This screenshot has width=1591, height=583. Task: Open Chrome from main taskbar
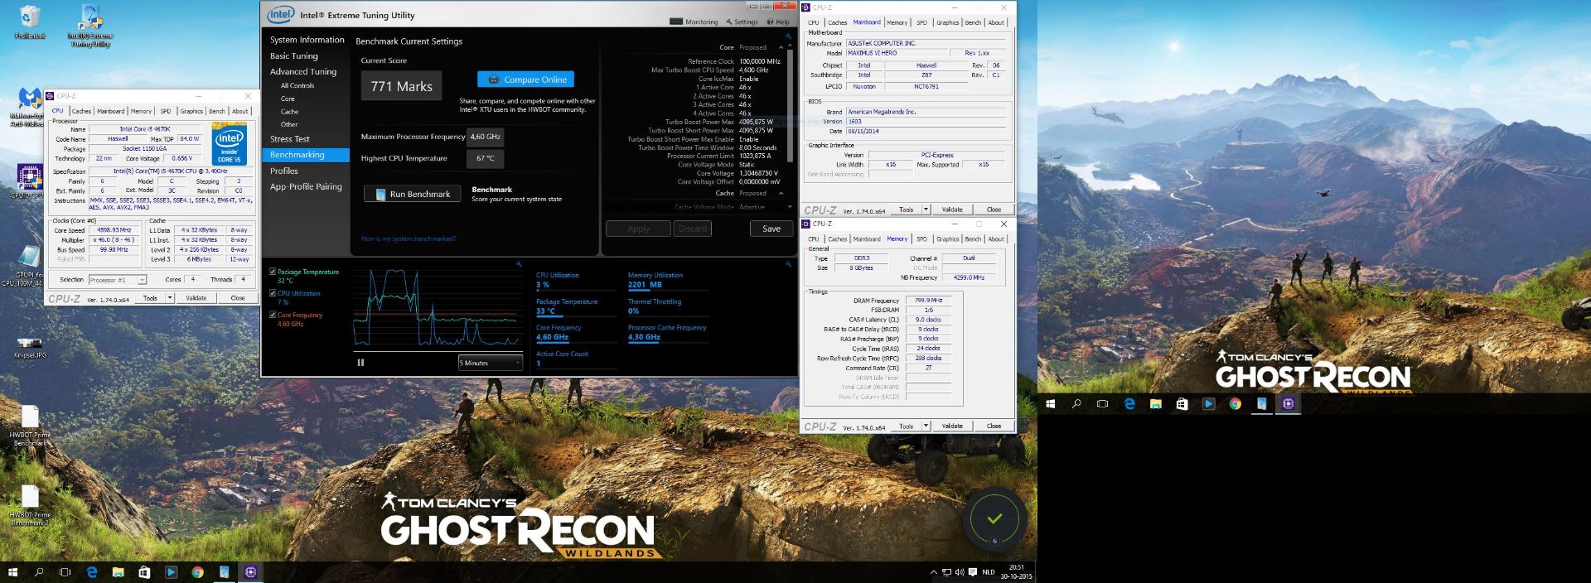pos(198,572)
